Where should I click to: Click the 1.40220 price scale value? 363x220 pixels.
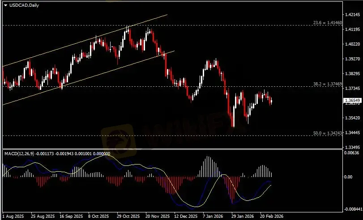pos(352,44)
